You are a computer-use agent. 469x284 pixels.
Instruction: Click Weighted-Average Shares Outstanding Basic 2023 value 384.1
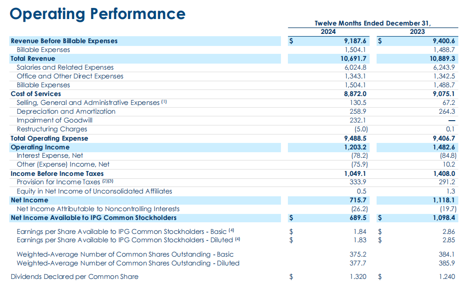click(x=447, y=254)
